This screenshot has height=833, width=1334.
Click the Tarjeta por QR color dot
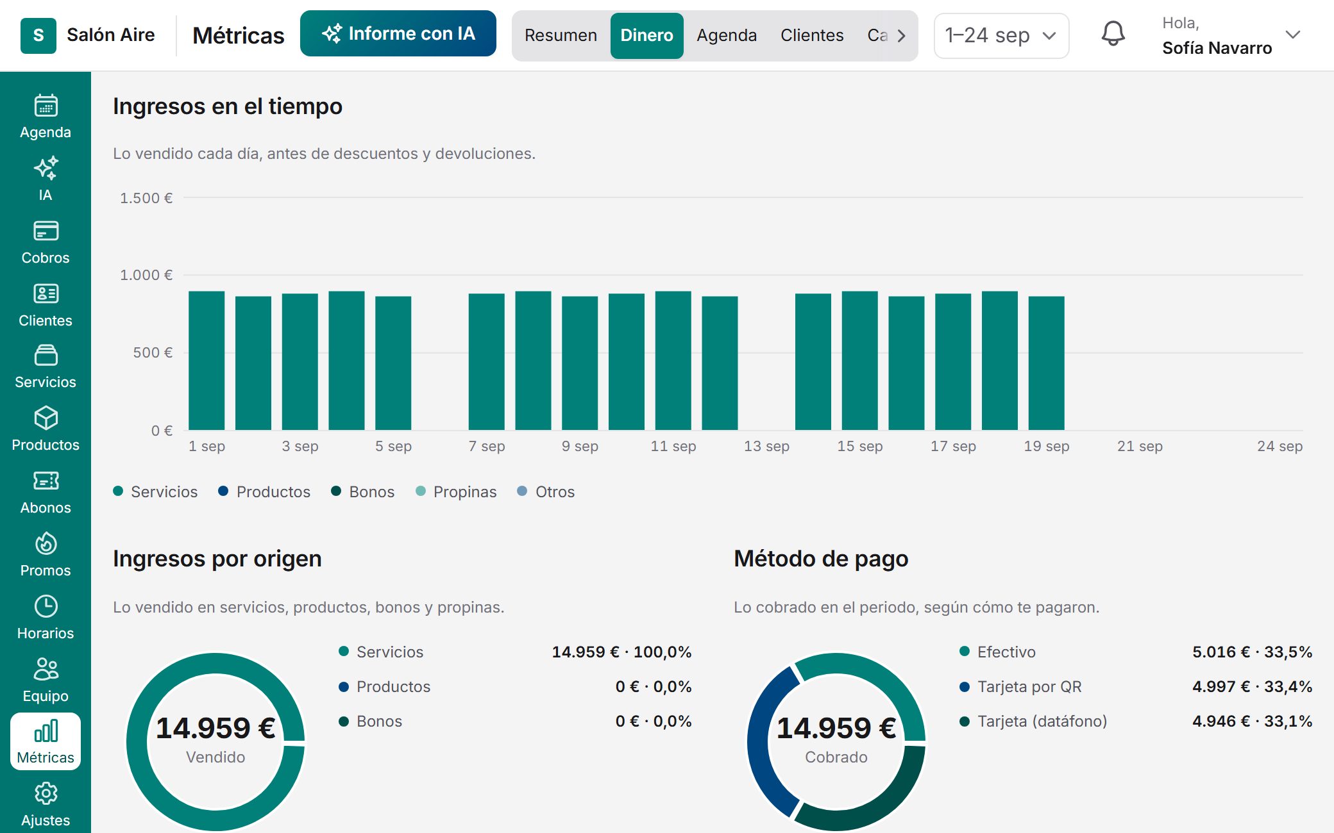coord(965,686)
